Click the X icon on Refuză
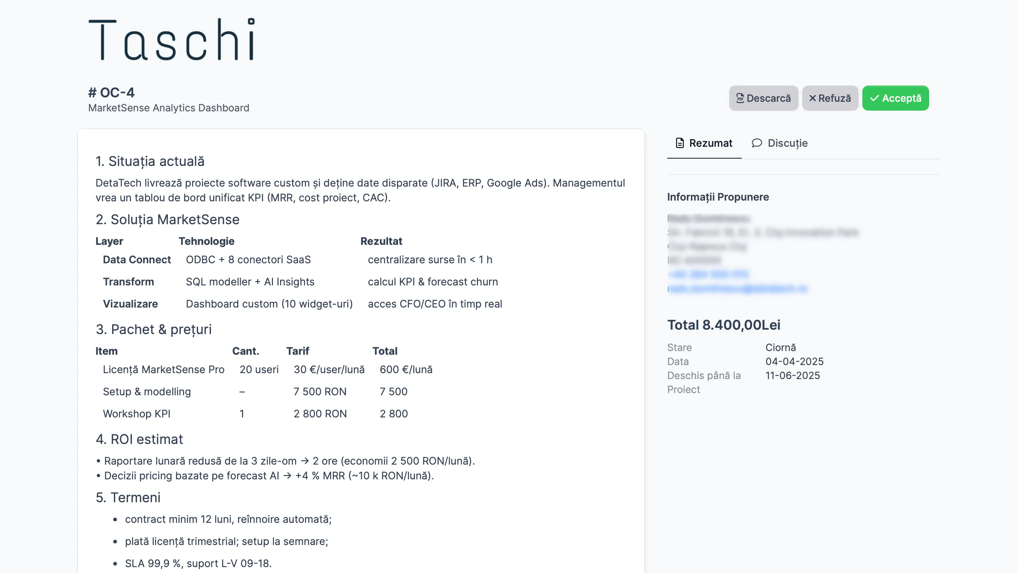 (813, 98)
